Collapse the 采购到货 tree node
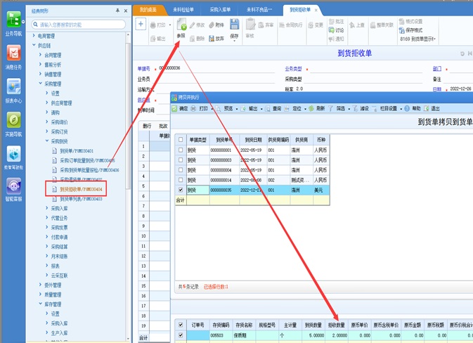This screenshot has height=343, width=473. click(47, 141)
